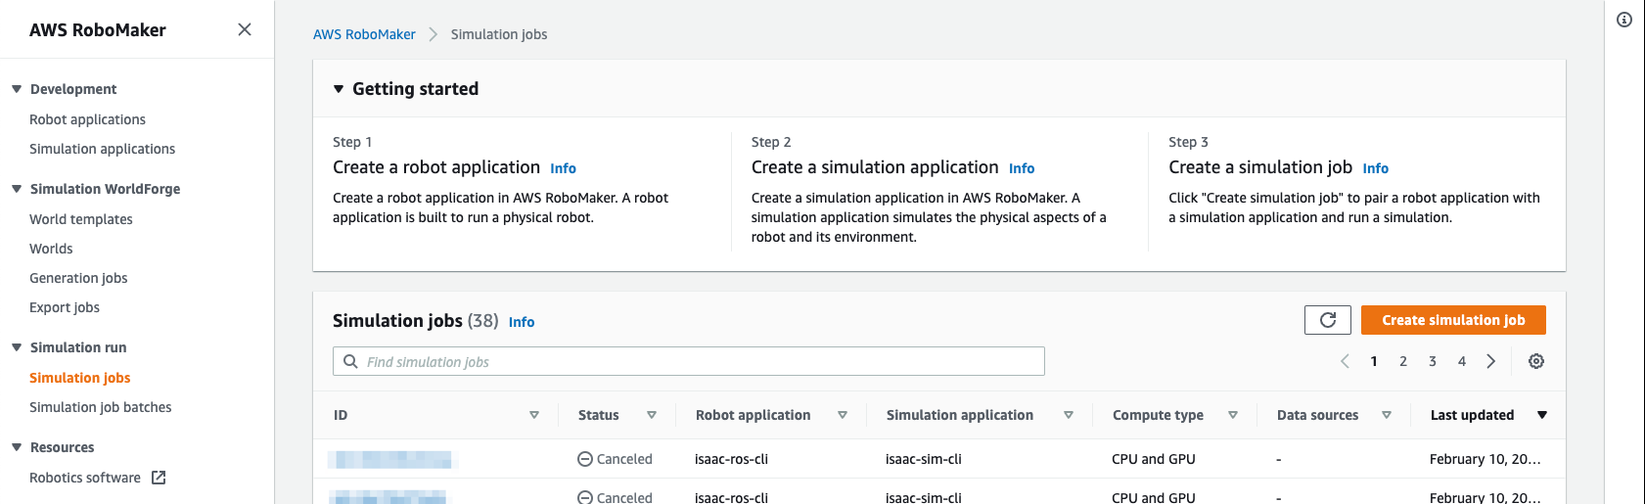The height and width of the screenshot is (504, 1645).
Task: Open Simulation applications in sidebar
Action: click(102, 149)
